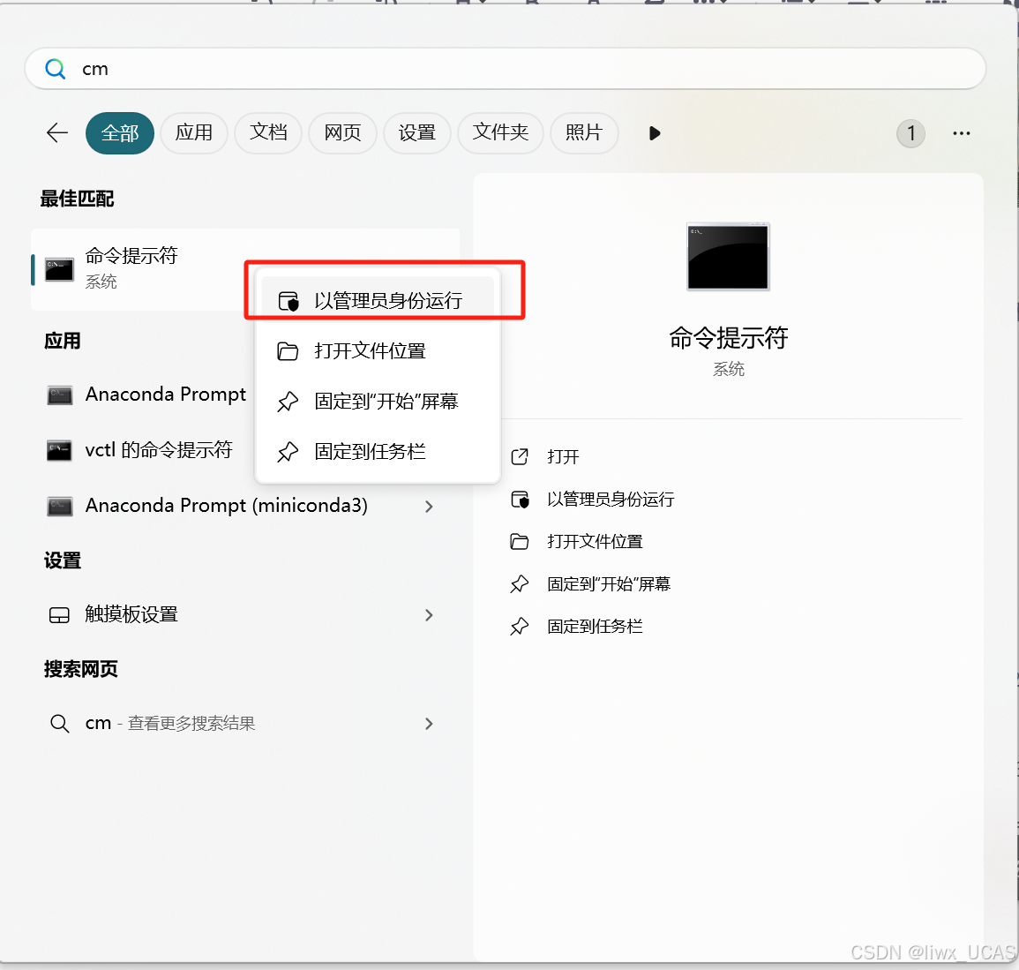Screen dimensions: 1019x970
Task: Click the large 命令提示符 preview thumbnail
Action: [728, 257]
